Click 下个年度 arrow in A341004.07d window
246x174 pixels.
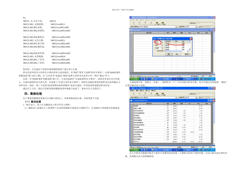tap(163, 93)
